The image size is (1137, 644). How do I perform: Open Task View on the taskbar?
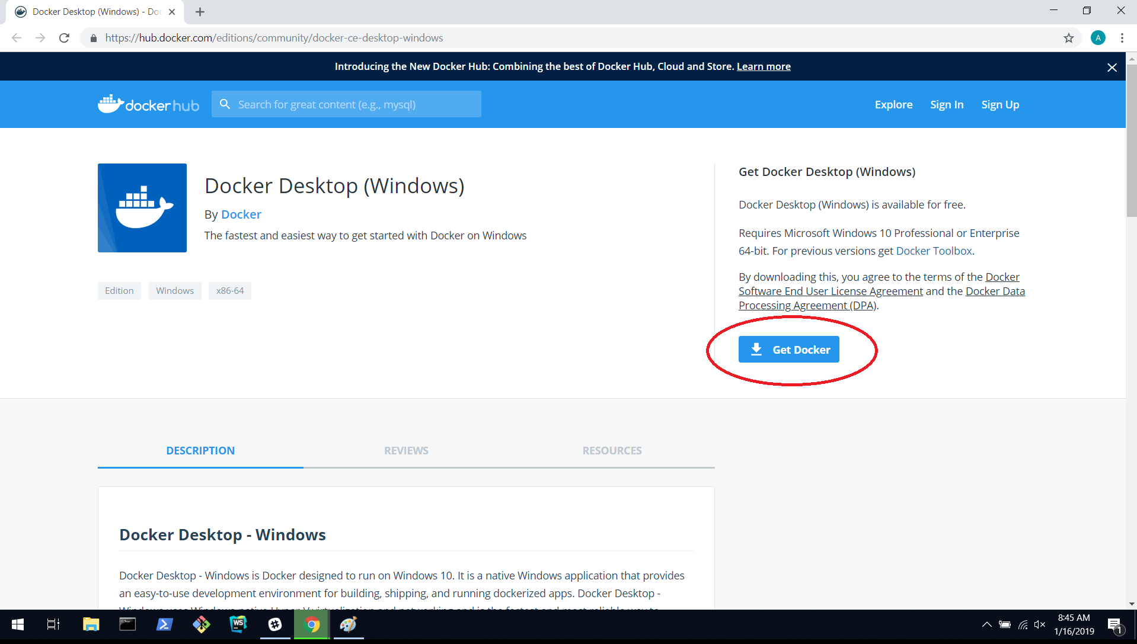[53, 624]
